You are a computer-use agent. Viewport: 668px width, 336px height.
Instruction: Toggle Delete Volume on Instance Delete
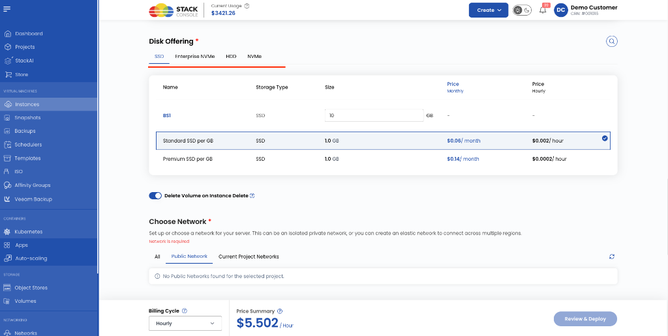point(155,195)
